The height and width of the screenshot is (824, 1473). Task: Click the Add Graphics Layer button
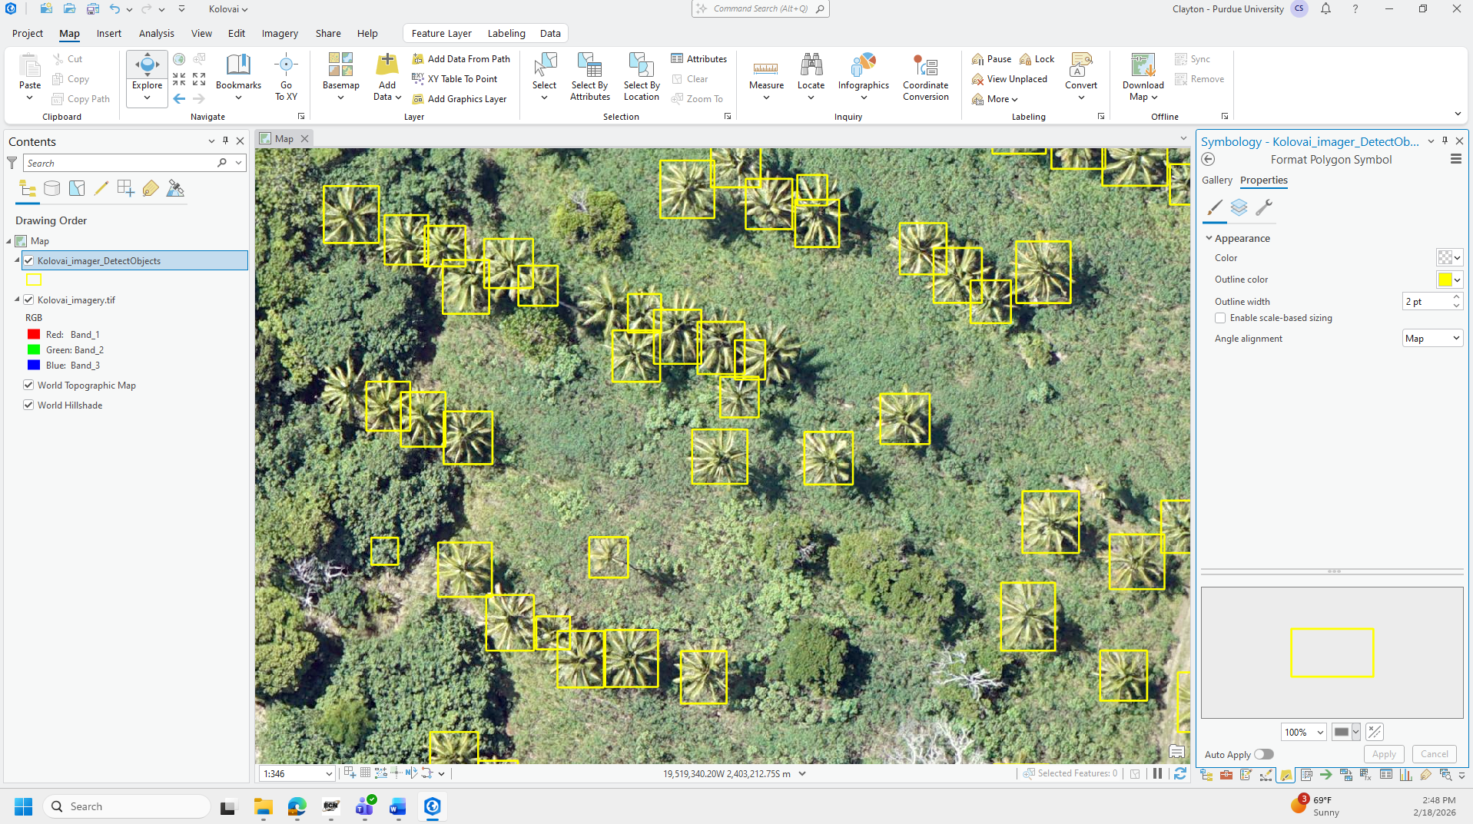(x=459, y=99)
